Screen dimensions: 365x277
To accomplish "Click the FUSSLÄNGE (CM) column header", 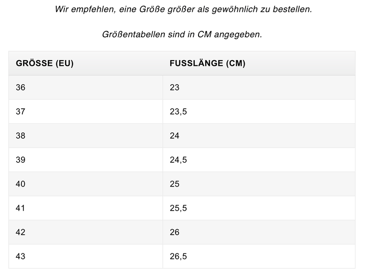I will 207,63.
